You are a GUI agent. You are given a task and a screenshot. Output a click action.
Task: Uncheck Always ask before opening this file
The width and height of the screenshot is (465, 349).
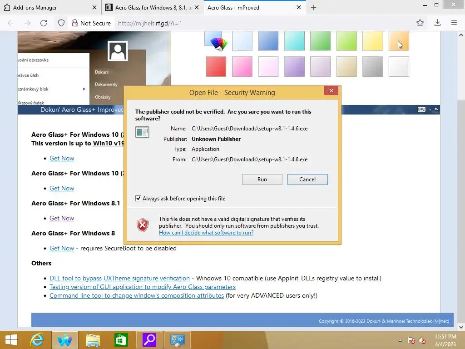point(138,198)
